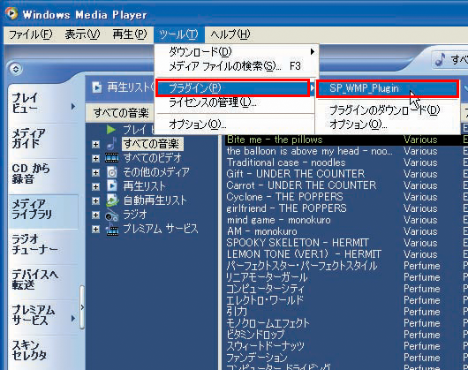Open the 表示(V) menu

[82, 34]
